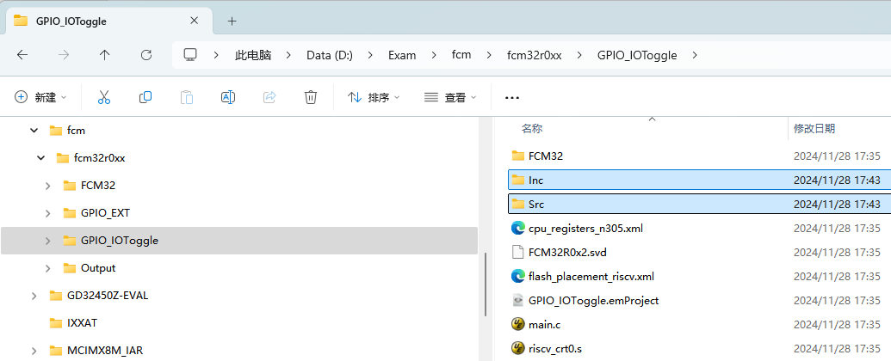This screenshot has width=891, height=361.
Task: Select GD32450Z-EVAL folder in navigation tree
Action: [108, 296]
